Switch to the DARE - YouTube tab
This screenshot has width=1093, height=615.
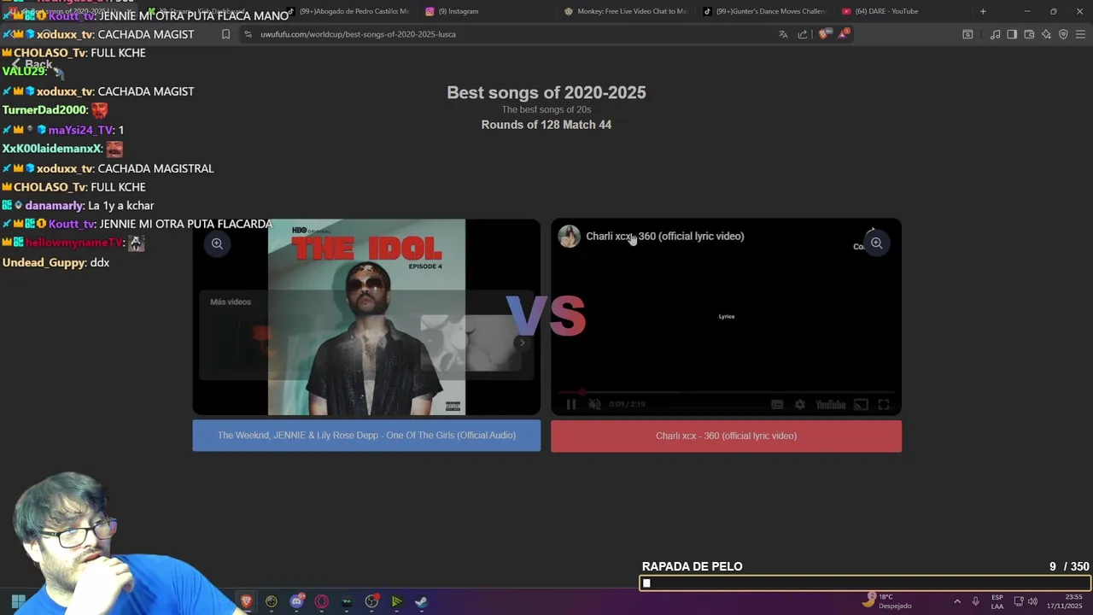point(903,11)
